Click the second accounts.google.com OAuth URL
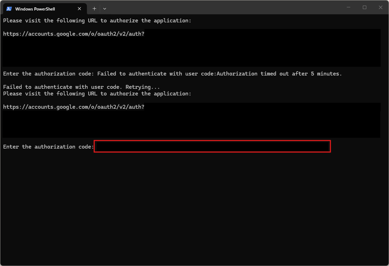 [x=74, y=107]
